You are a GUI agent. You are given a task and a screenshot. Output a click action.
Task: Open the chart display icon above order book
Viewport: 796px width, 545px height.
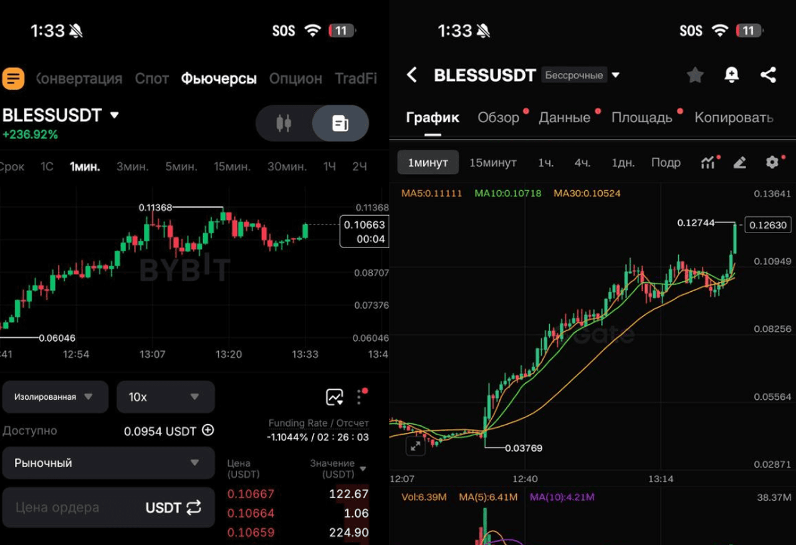pos(335,397)
